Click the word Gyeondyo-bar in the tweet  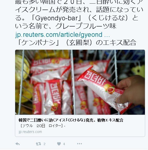(57, 18)
